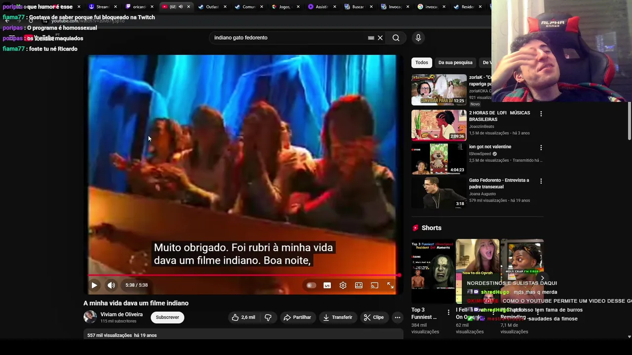The image size is (632, 355).
Task: Mute audio on the YouTube tab
Action: point(181,7)
